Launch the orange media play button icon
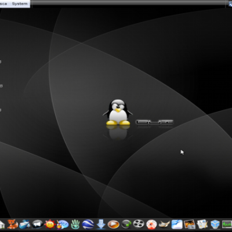 [x=113, y=224]
